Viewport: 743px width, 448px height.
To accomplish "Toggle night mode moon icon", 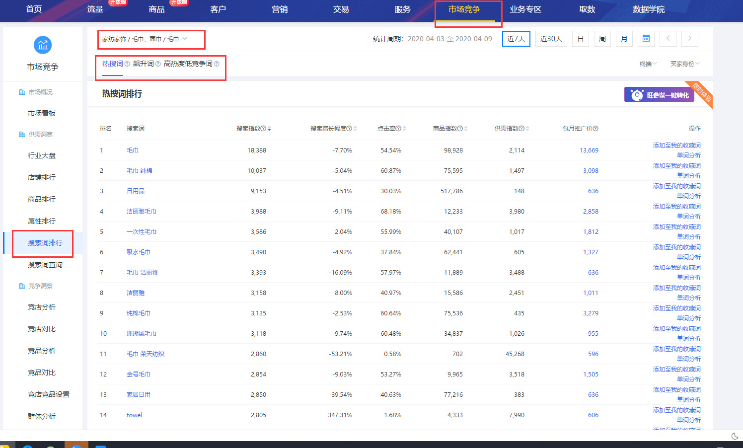I will click(x=735, y=436).
